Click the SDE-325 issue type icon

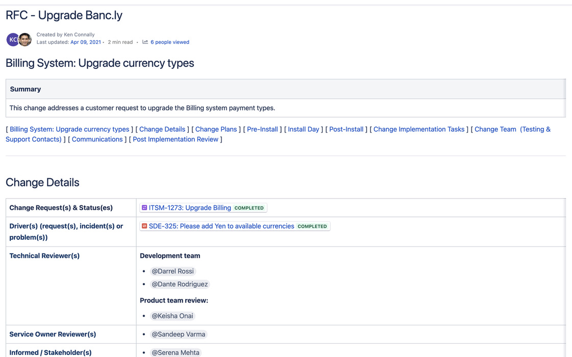[x=144, y=226]
